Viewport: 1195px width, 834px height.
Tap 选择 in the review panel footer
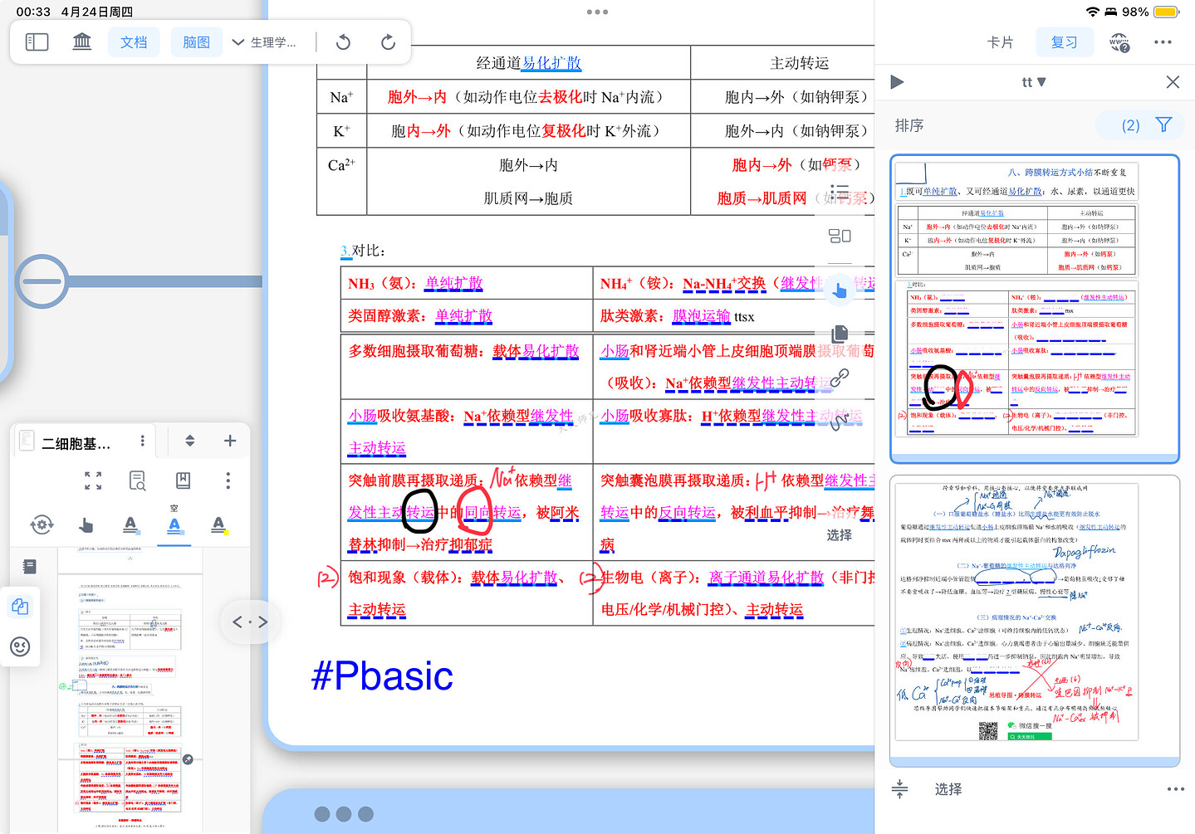[948, 789]
